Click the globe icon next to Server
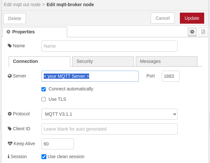 point(10,76)
